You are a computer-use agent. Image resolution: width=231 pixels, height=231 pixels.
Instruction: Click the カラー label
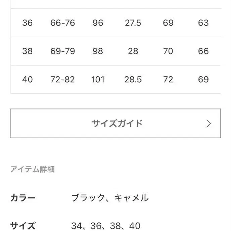pos(23,198)
